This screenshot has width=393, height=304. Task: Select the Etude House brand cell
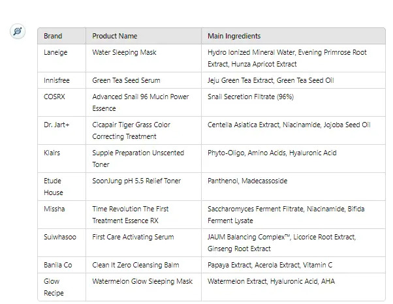click(x=54, y=187)
